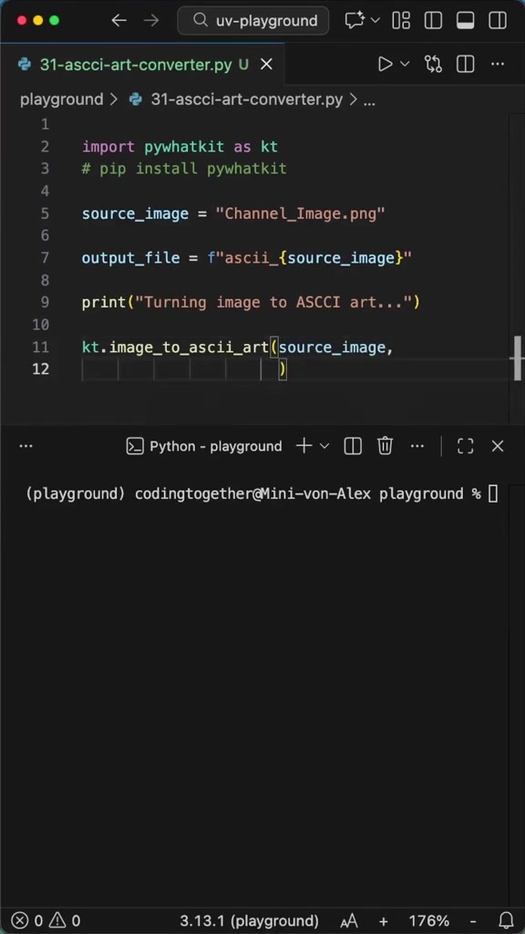Split the editor to the right
The image size is (525, 934).
[x=465, y=64]
